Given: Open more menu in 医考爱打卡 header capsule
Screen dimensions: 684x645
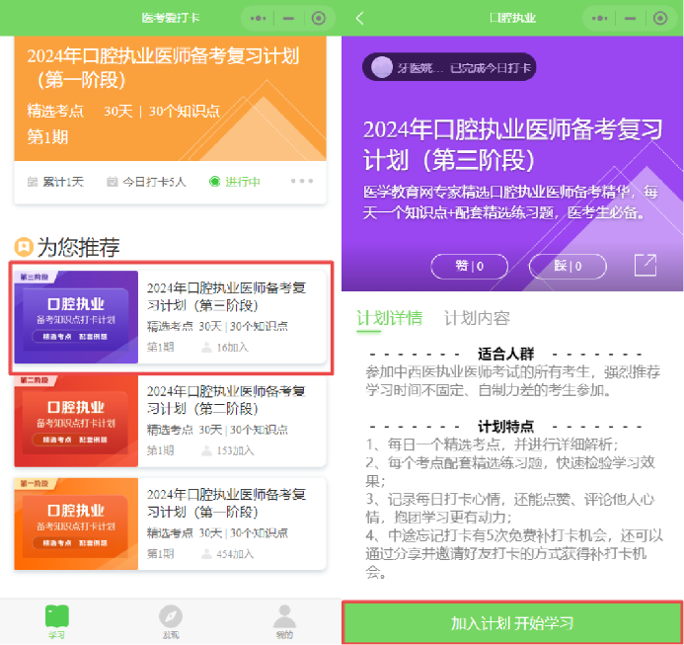Looking at the screenshot, I should pos(259,18).
